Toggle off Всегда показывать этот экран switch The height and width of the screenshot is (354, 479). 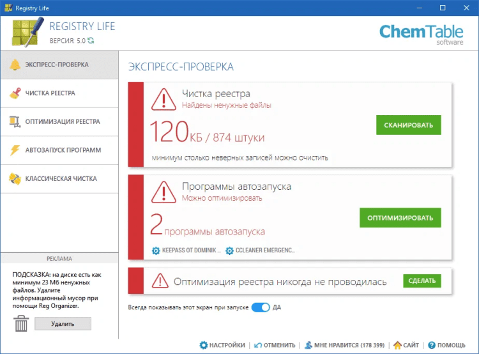(261, 307)
